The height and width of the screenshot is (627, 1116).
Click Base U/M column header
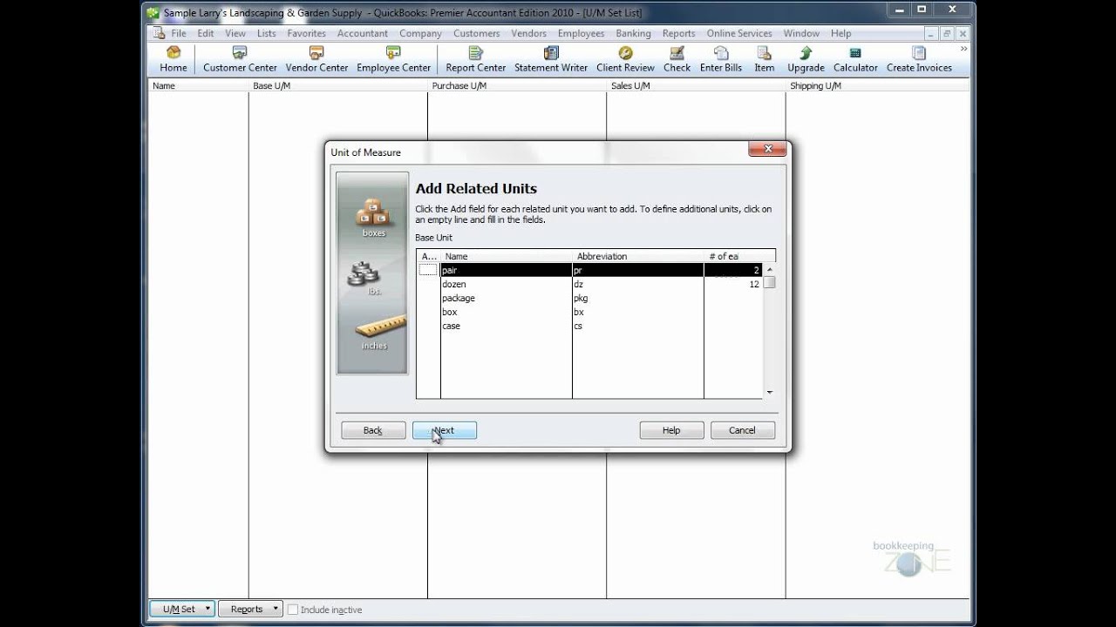pyautogui.click(x=337, y=86)
